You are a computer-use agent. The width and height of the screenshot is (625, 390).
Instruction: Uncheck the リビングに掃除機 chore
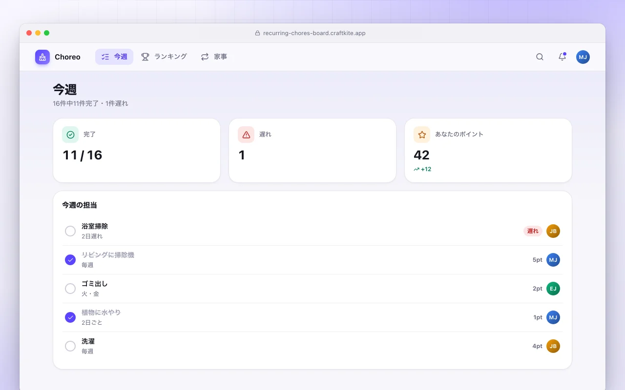coord(70,260)
